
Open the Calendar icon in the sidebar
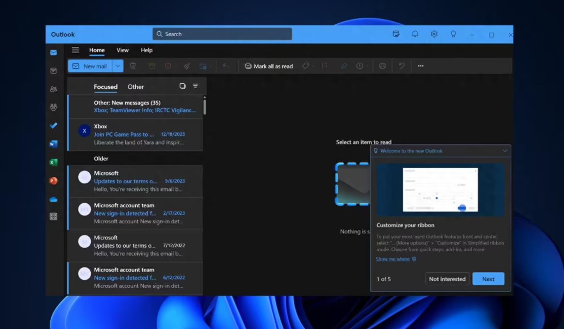(x=53, y=71)
